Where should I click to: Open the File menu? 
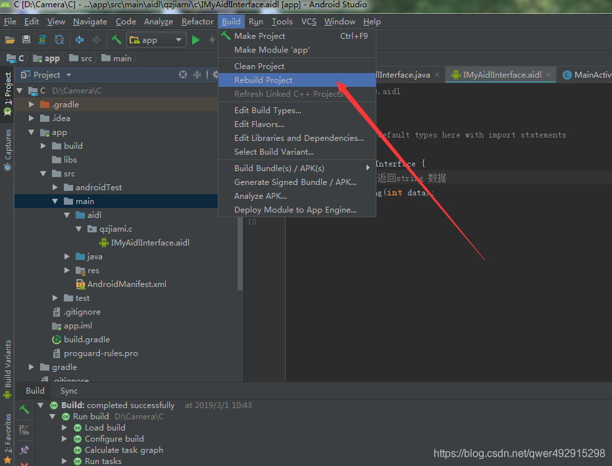(10, 22)
